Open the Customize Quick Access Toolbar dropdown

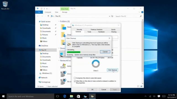(47, 9)
